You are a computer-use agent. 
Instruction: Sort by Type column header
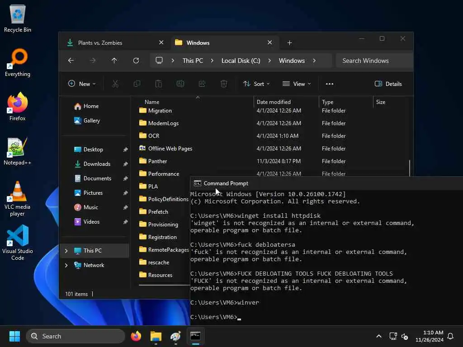pos(346,102)
